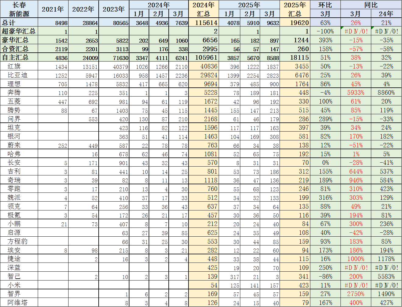Select the red 5933% cell
The width and height of the screenshot is (402, 307).
[x=355, y=93]
